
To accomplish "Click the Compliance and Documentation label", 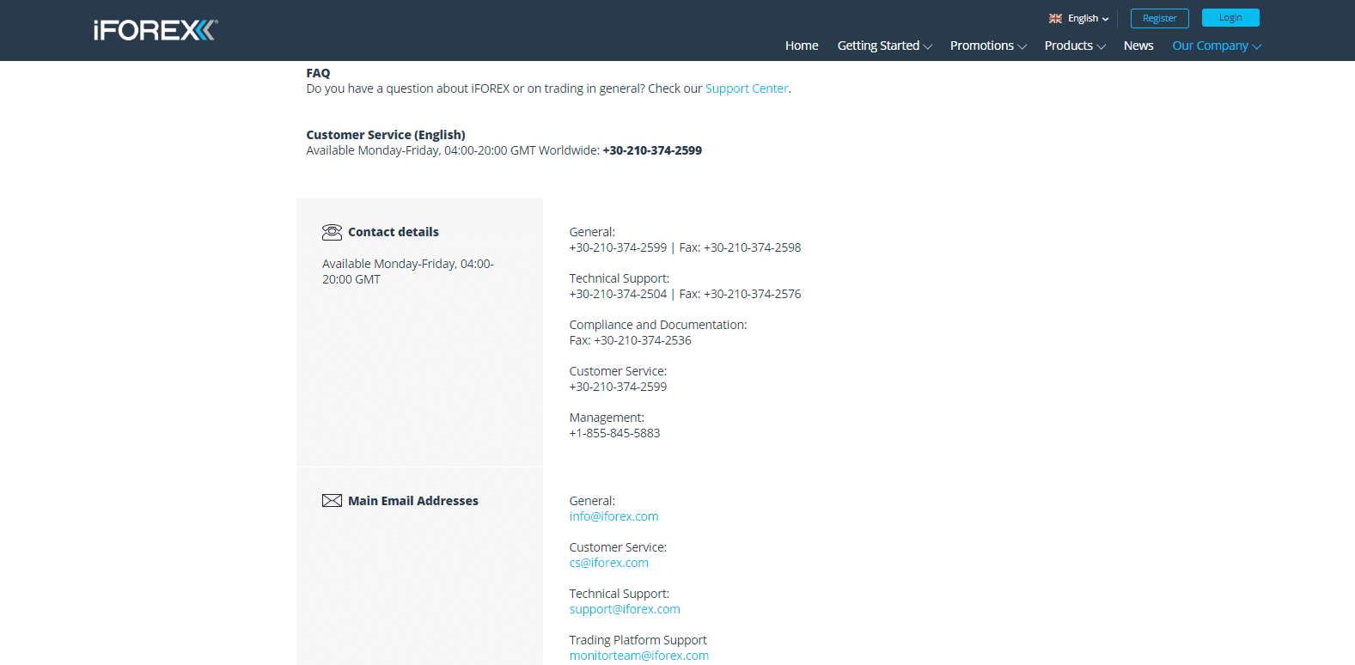I will pyautogui.click(x=658, y=325).
